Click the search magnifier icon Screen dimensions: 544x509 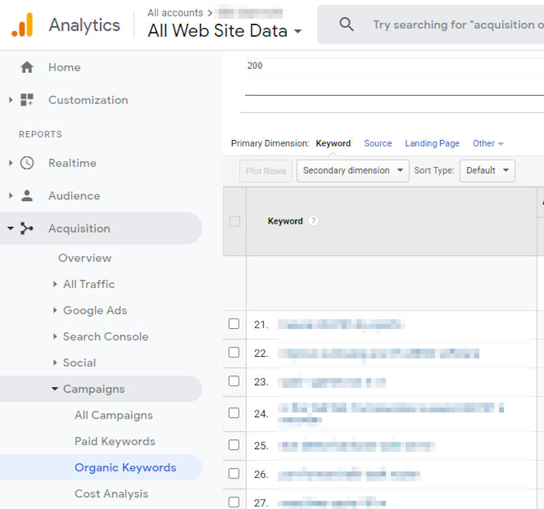point(347,24)
